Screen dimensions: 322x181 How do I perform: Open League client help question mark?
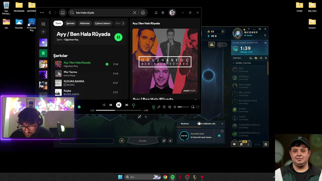249,29
